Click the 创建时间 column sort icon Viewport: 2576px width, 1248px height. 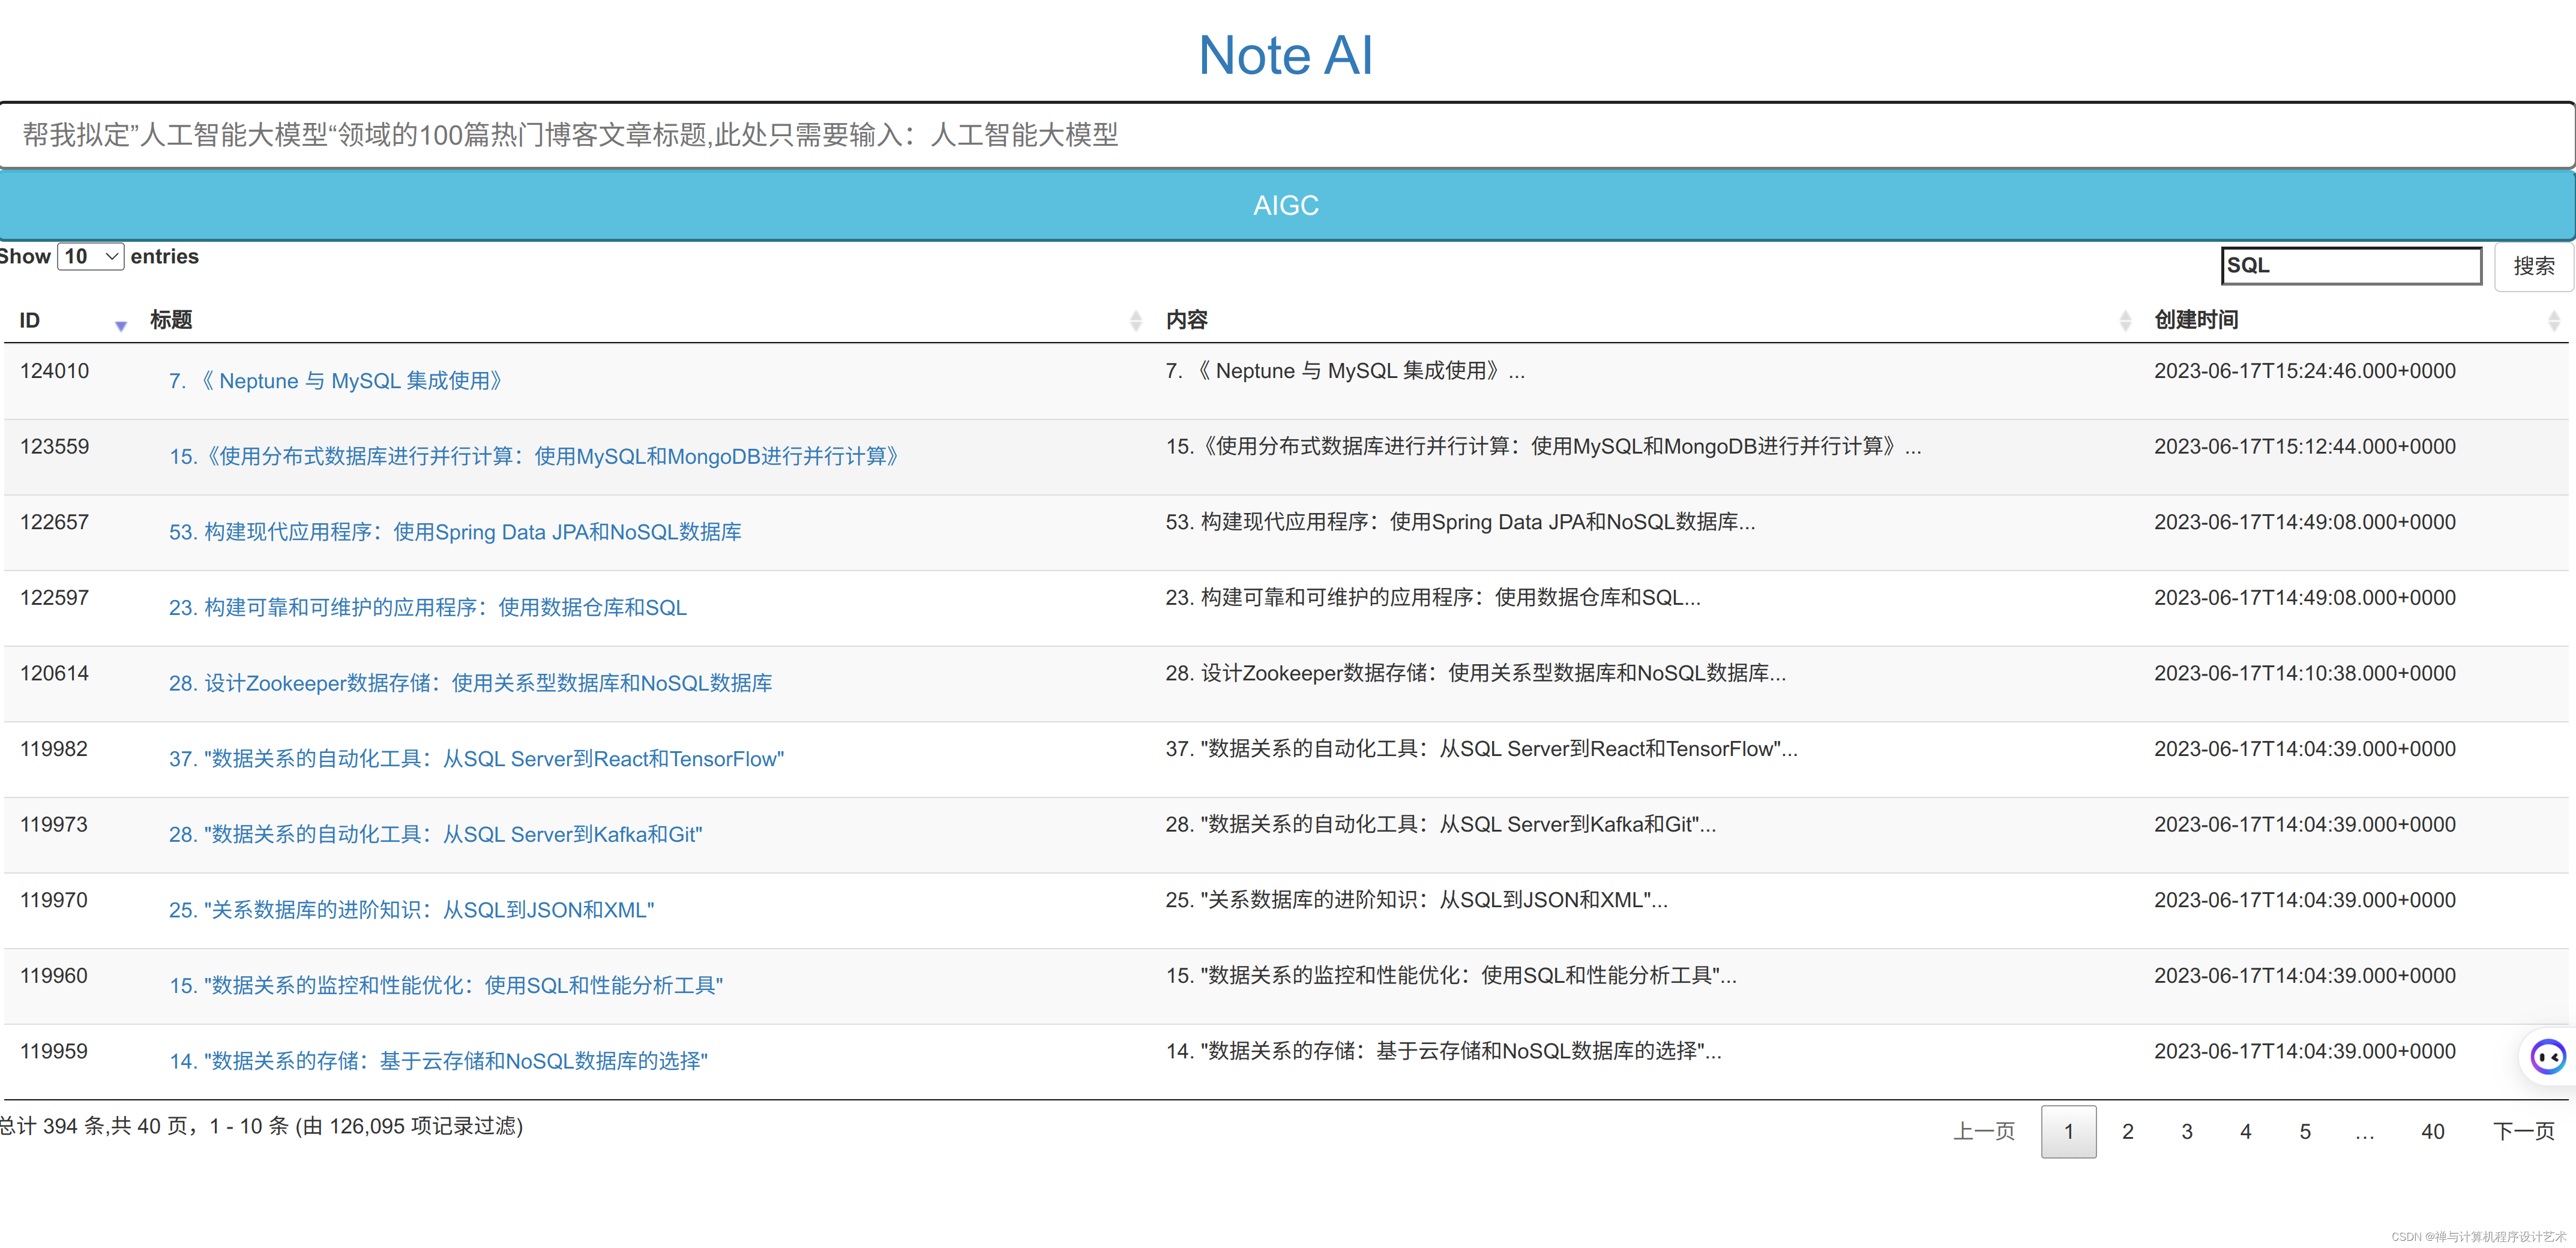pyautogui.click(x=2553, y=320)
